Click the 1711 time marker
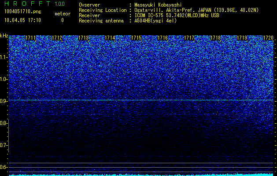Image resolution: width=277 pixels, height=176 pixels. tap(30, 38)
